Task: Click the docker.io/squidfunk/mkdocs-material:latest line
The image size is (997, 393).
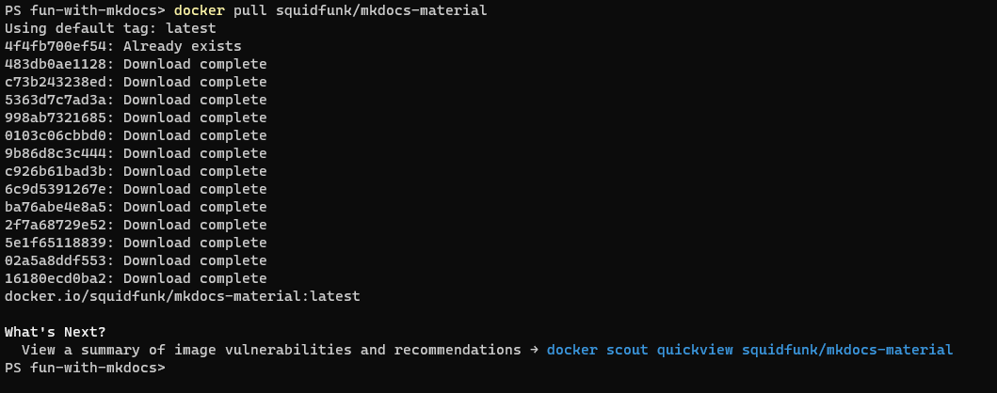Action: click(182, 296)
